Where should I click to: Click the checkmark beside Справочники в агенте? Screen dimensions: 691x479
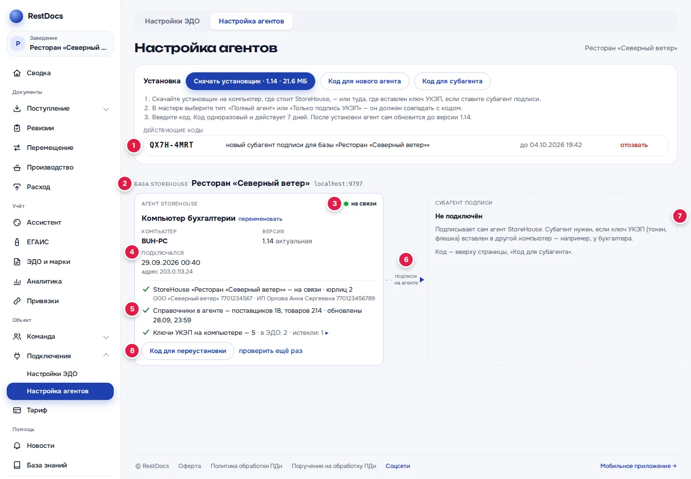146,310
